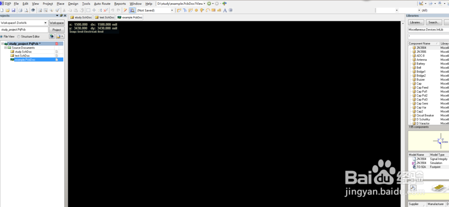Activate the Cross Probe pencil tool
449x207 pixels.
click(x=125, y=10)
